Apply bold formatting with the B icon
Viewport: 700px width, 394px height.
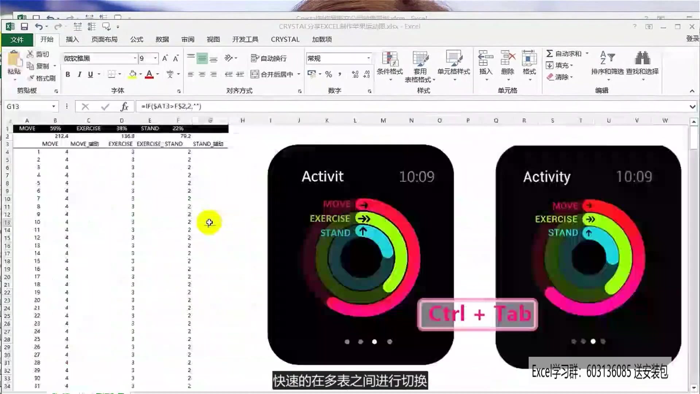coord(67,74)
